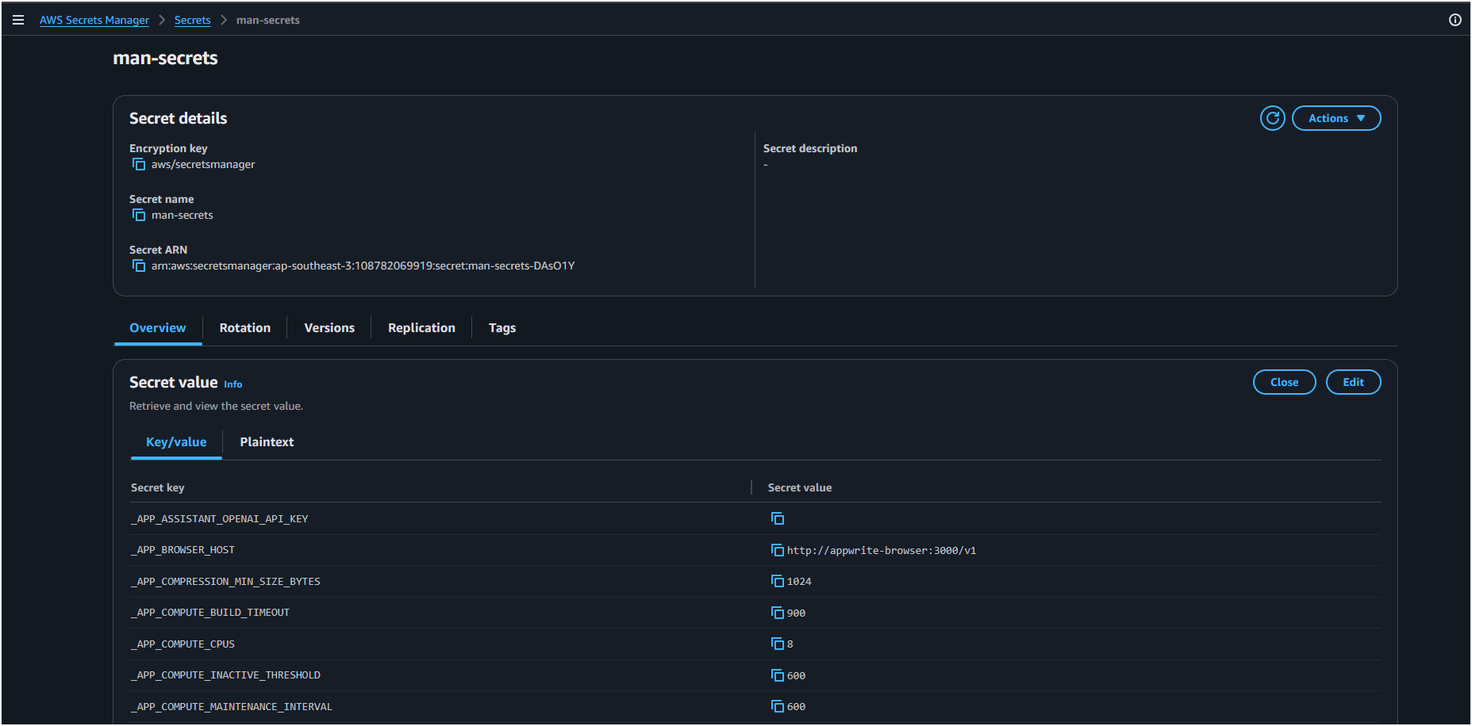Switch to the Overview tab
Viewport: 1472px width, 726px height.
(158, 328)
